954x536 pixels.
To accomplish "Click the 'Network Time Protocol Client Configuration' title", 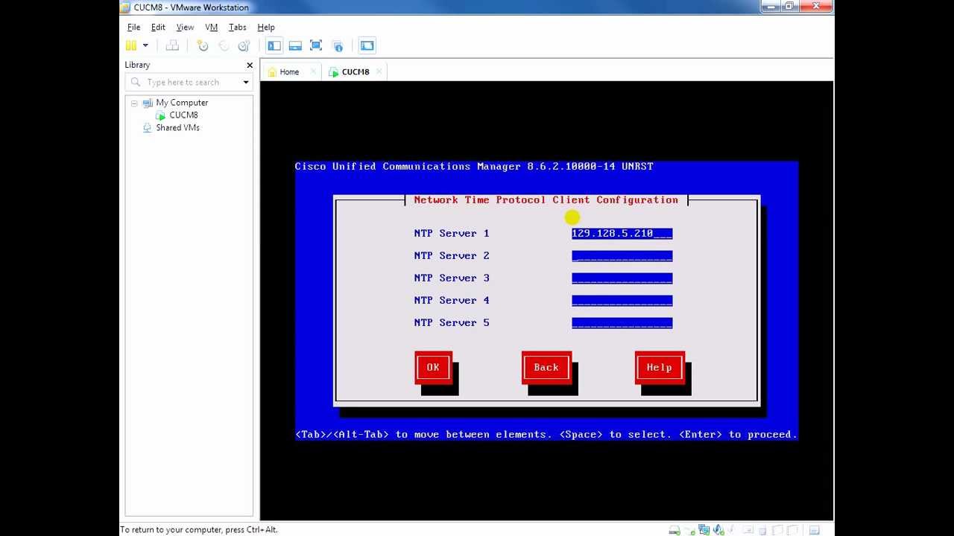I will tap(546, 200).
